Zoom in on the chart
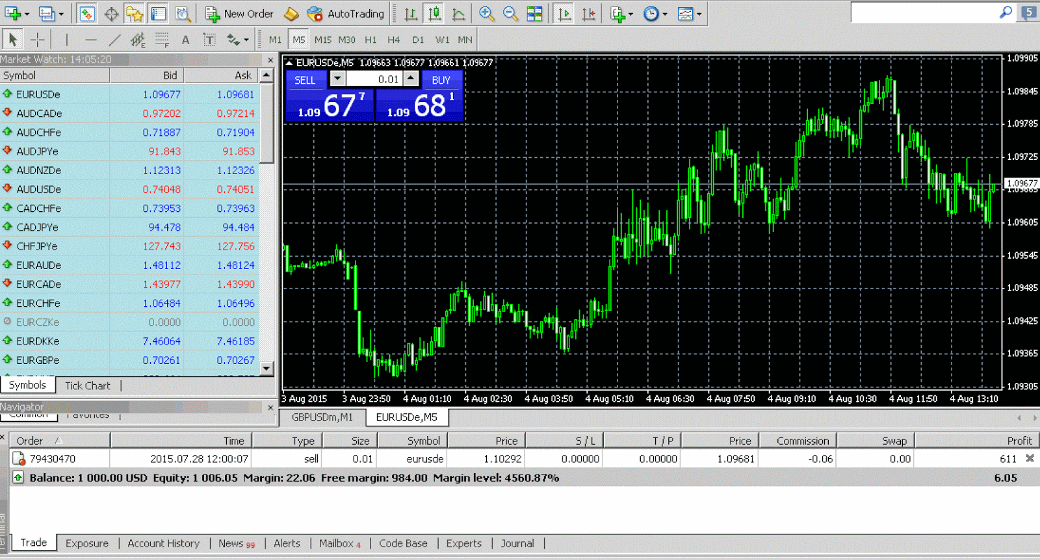The height and width of the screenshot is (559, 1040). tap(486, 13)
